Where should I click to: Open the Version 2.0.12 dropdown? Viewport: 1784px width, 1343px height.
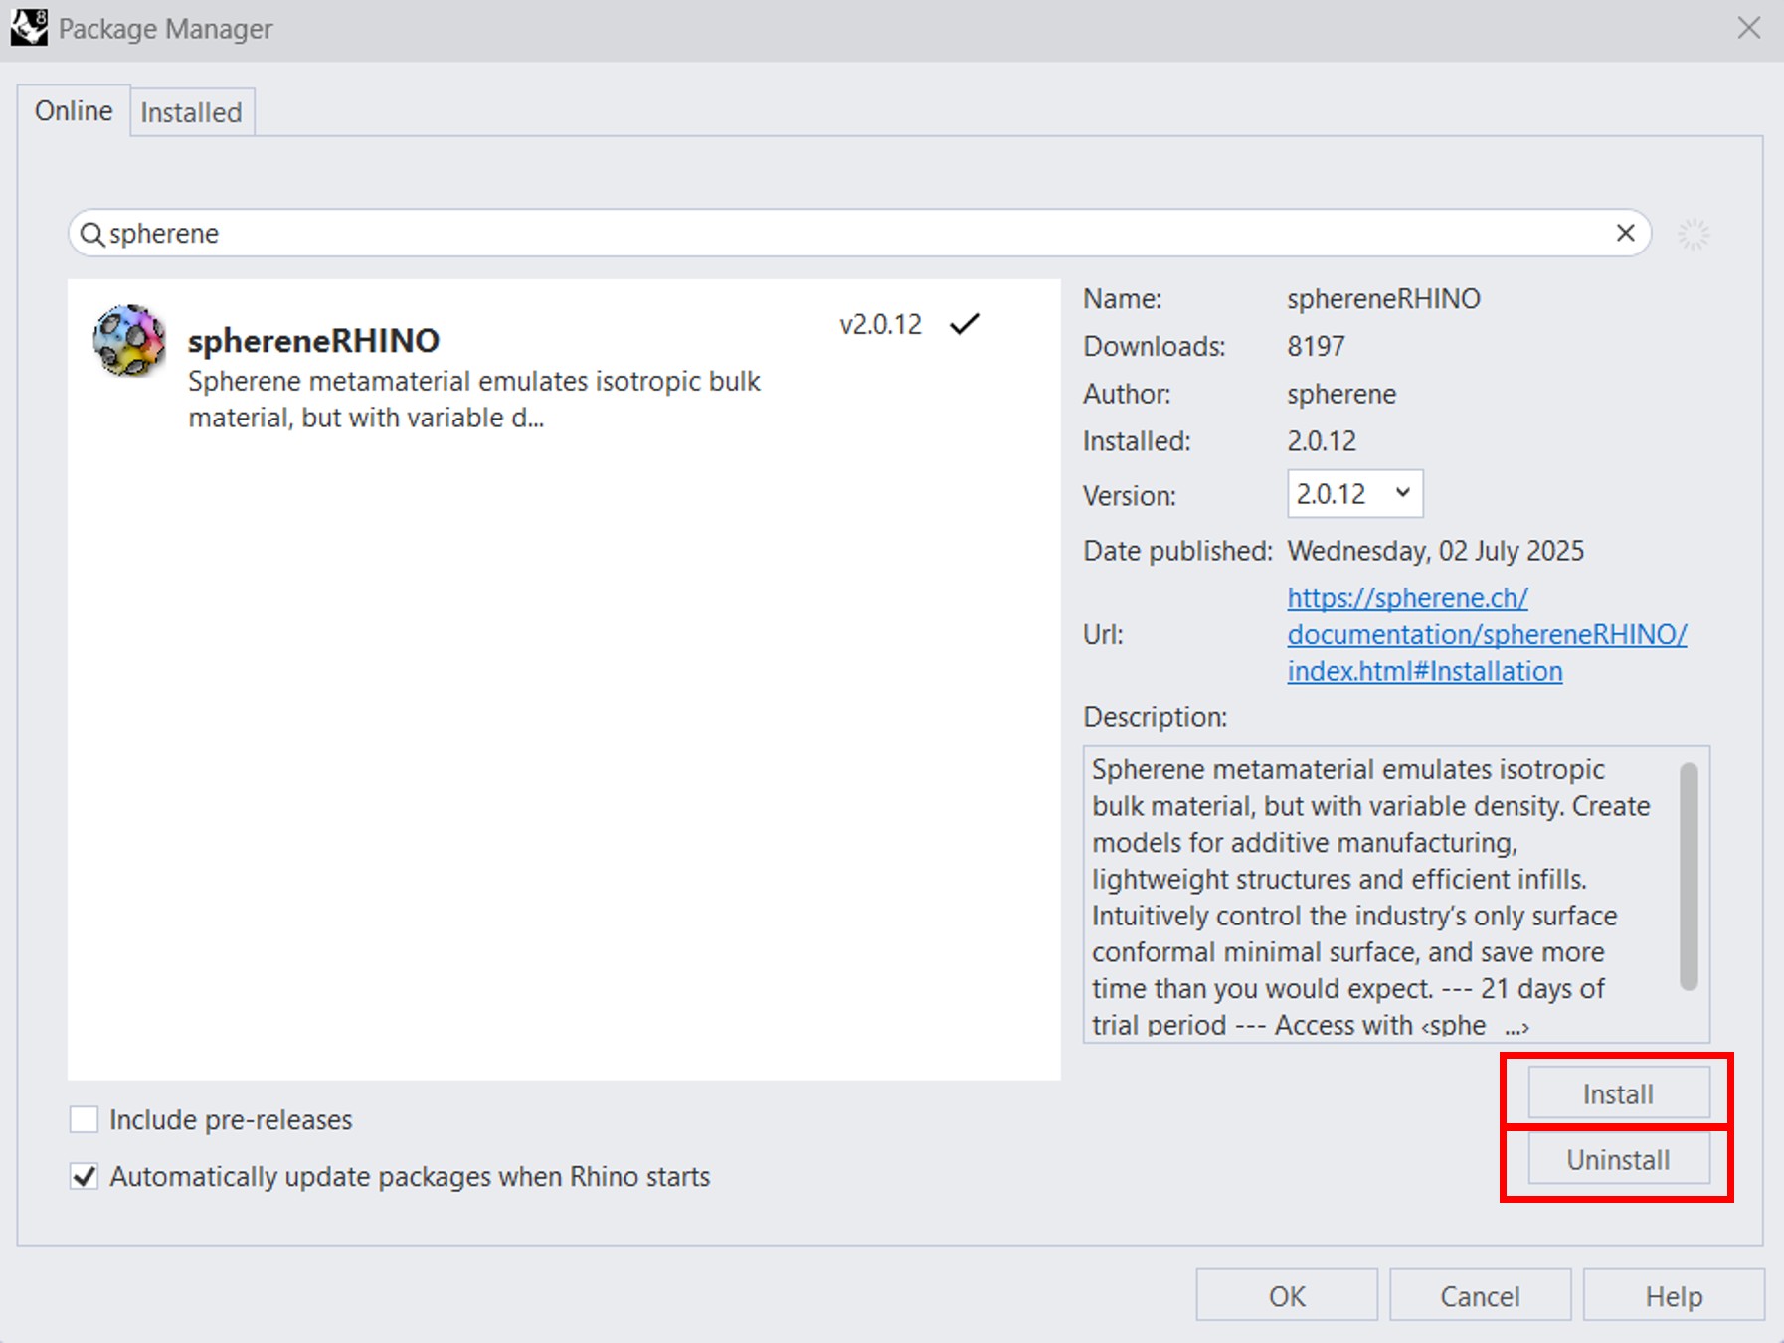pos(1353,494)
